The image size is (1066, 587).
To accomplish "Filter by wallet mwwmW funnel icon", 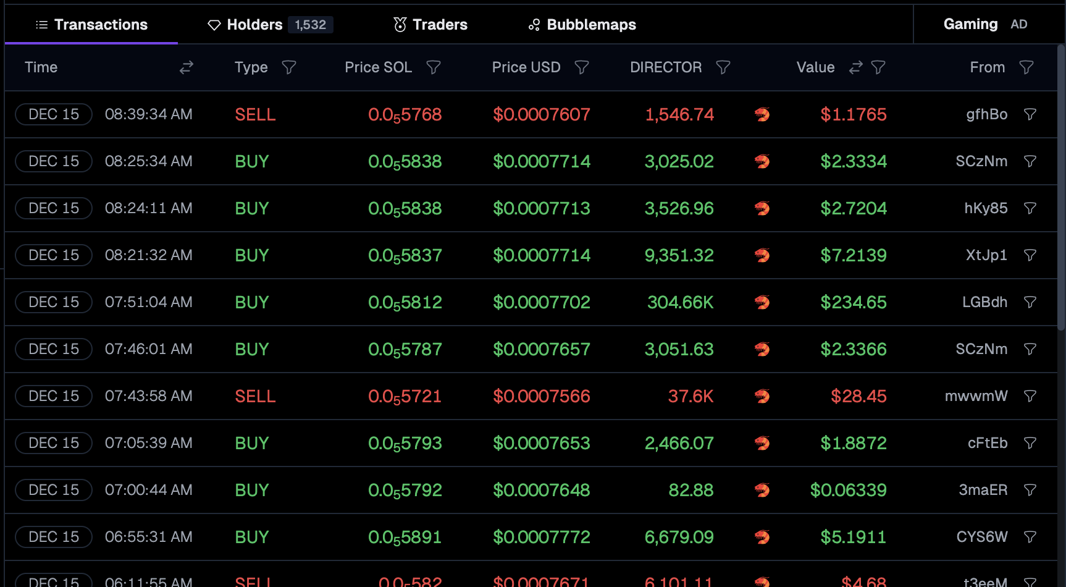I will [1030, 396].
